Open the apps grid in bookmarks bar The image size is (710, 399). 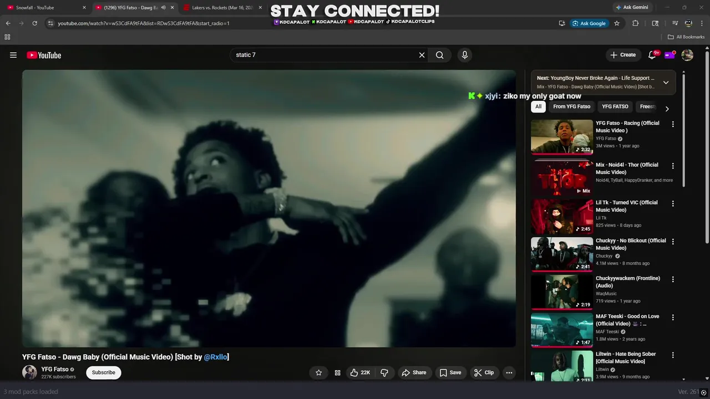[x=7, y=37]
